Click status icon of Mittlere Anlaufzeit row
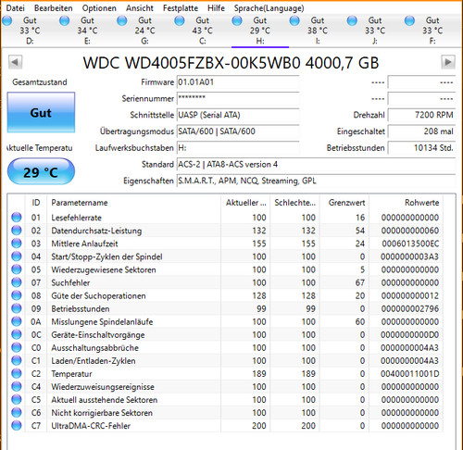Image resolution: width=463 pixels, height=450 pixels. click(17, 244)
